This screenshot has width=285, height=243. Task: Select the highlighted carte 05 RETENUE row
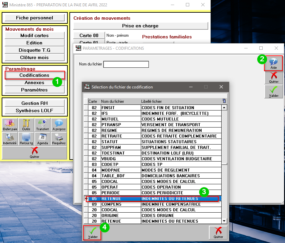[x=152, y=198]
